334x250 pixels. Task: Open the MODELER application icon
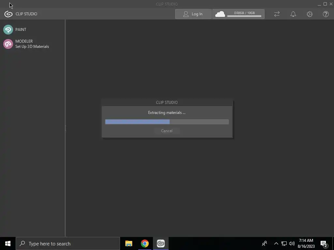pos(8,44)
